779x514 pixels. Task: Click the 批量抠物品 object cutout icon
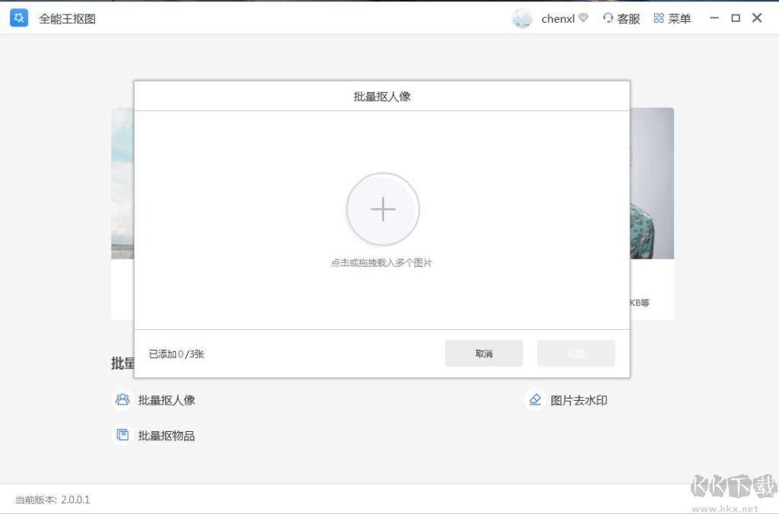(x=122, y=434)
